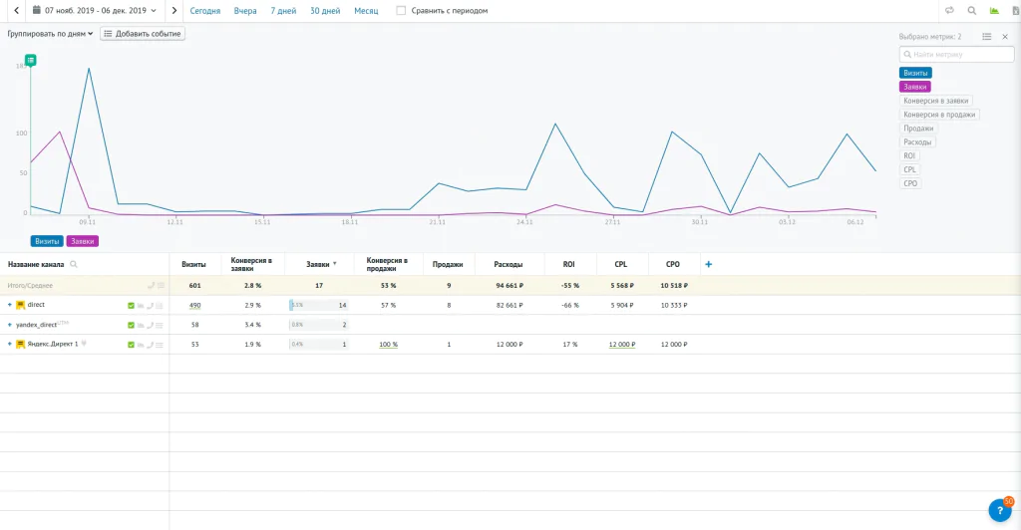The width and height of the screenshot is (1021, 530).
Task: Open the metrics list icon beside Выбрано метрик
Action: [986, 37]
